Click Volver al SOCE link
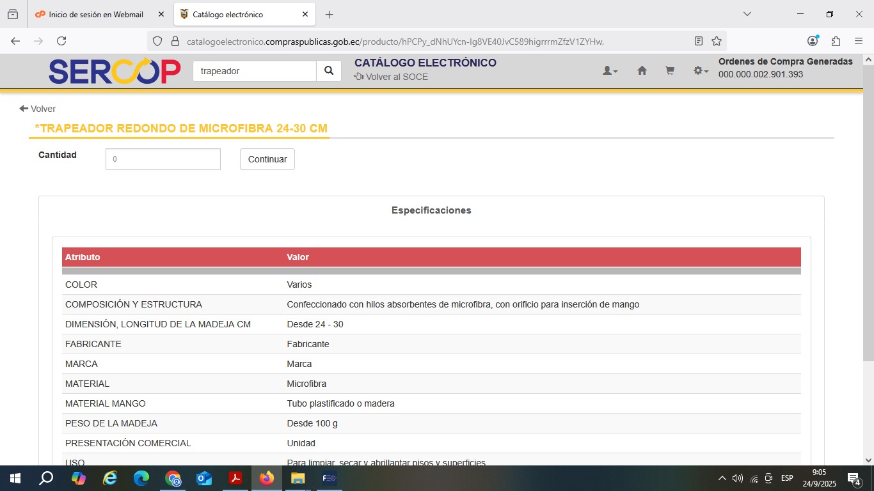This screenshot has height=491, width=874. (x=391, y=77)
